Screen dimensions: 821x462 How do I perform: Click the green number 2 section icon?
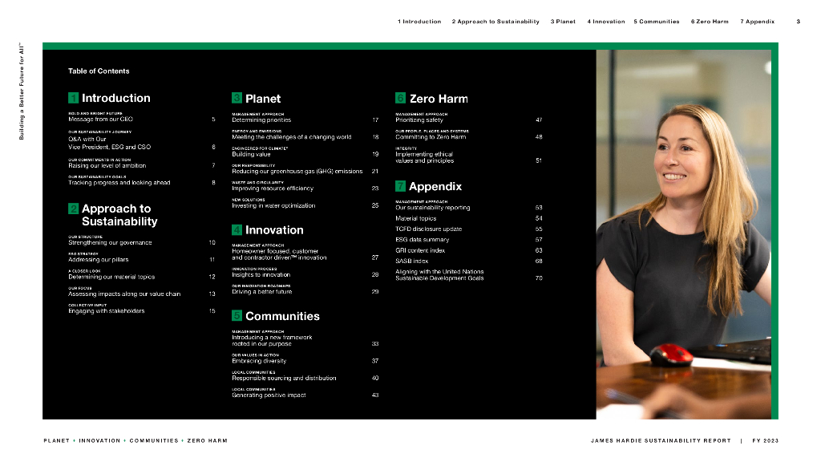click(73, 209)
